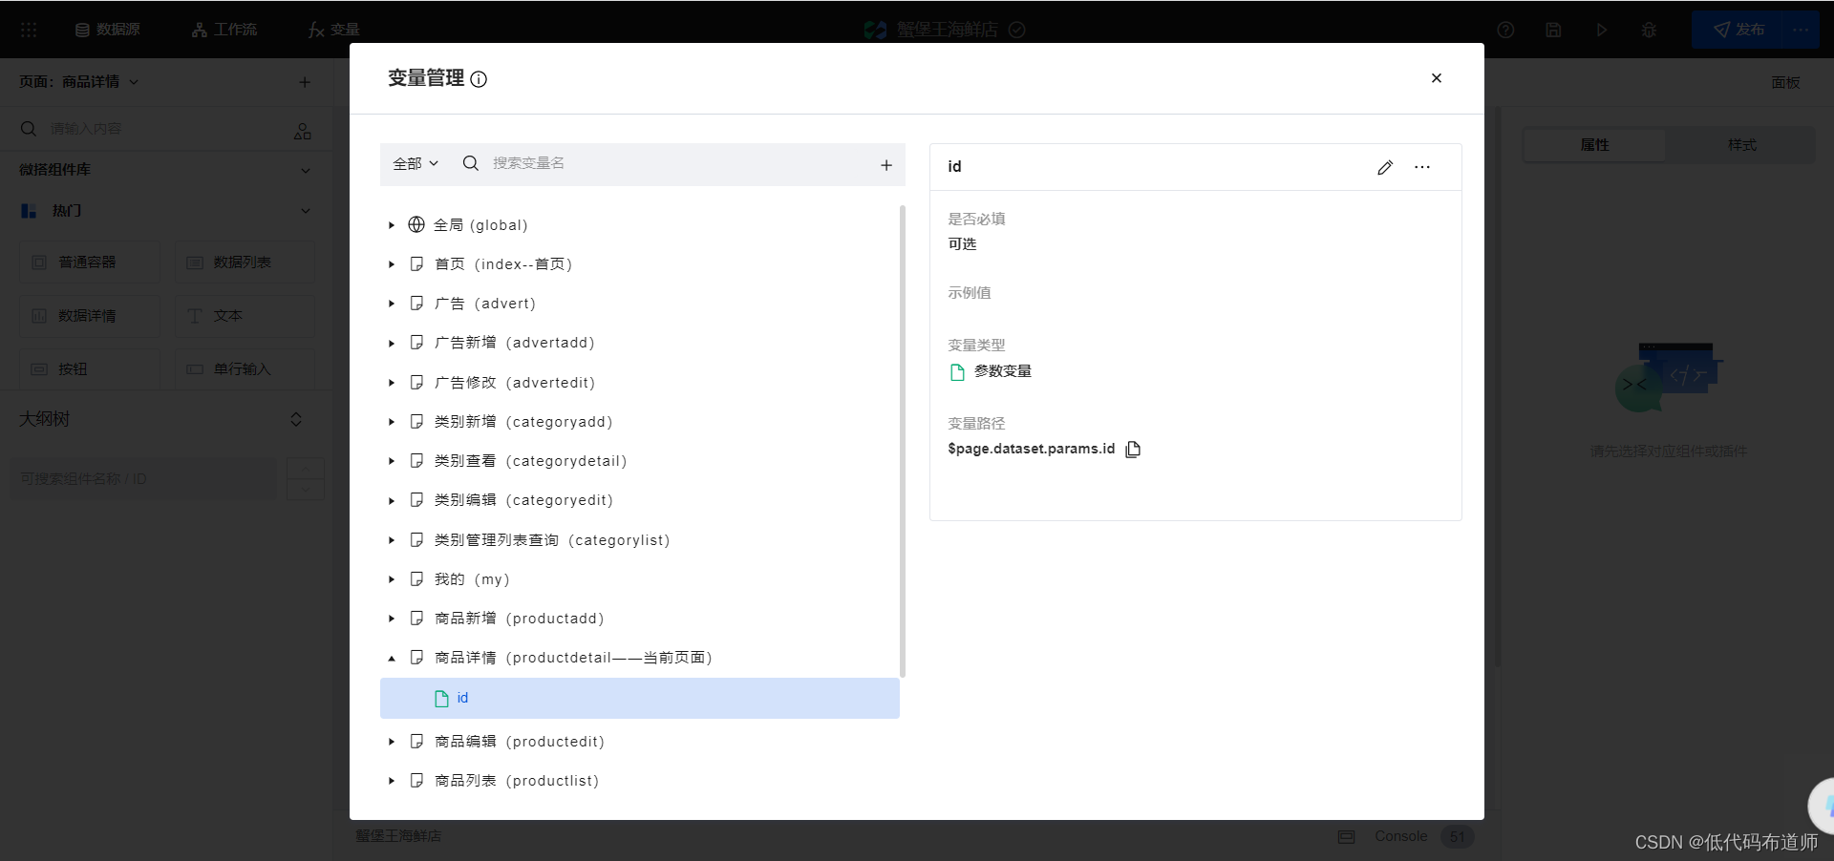Expand the 类别编辑 (categoryedit) node

tap(392, 500)
